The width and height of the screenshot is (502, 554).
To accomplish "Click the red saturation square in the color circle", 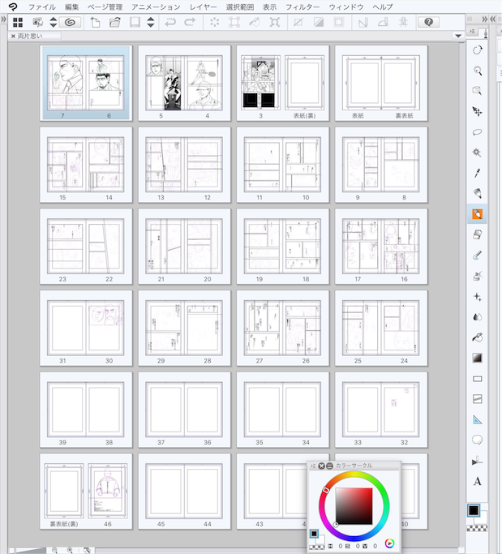I will pos(354,506).
